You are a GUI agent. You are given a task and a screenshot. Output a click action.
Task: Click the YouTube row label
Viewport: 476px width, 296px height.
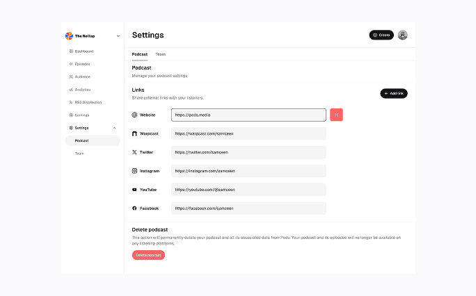click(x=148, y=190)
